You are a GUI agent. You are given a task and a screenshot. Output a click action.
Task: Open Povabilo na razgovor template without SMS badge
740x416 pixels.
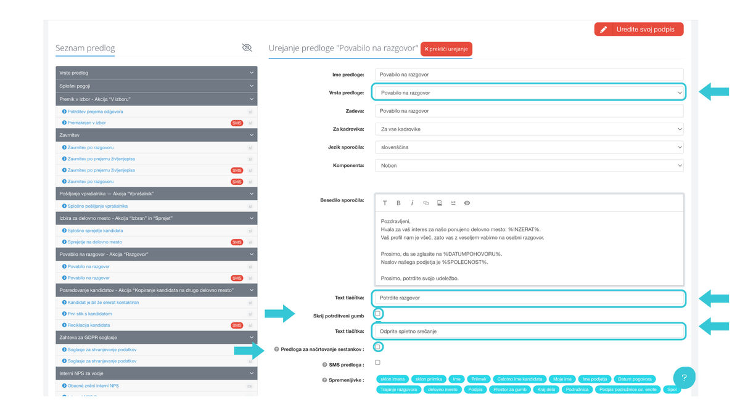tap(89, 266)
